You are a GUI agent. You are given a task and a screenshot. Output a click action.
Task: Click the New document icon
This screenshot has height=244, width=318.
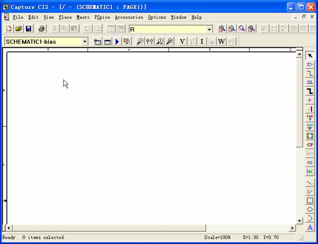click(x=9, y=29)
